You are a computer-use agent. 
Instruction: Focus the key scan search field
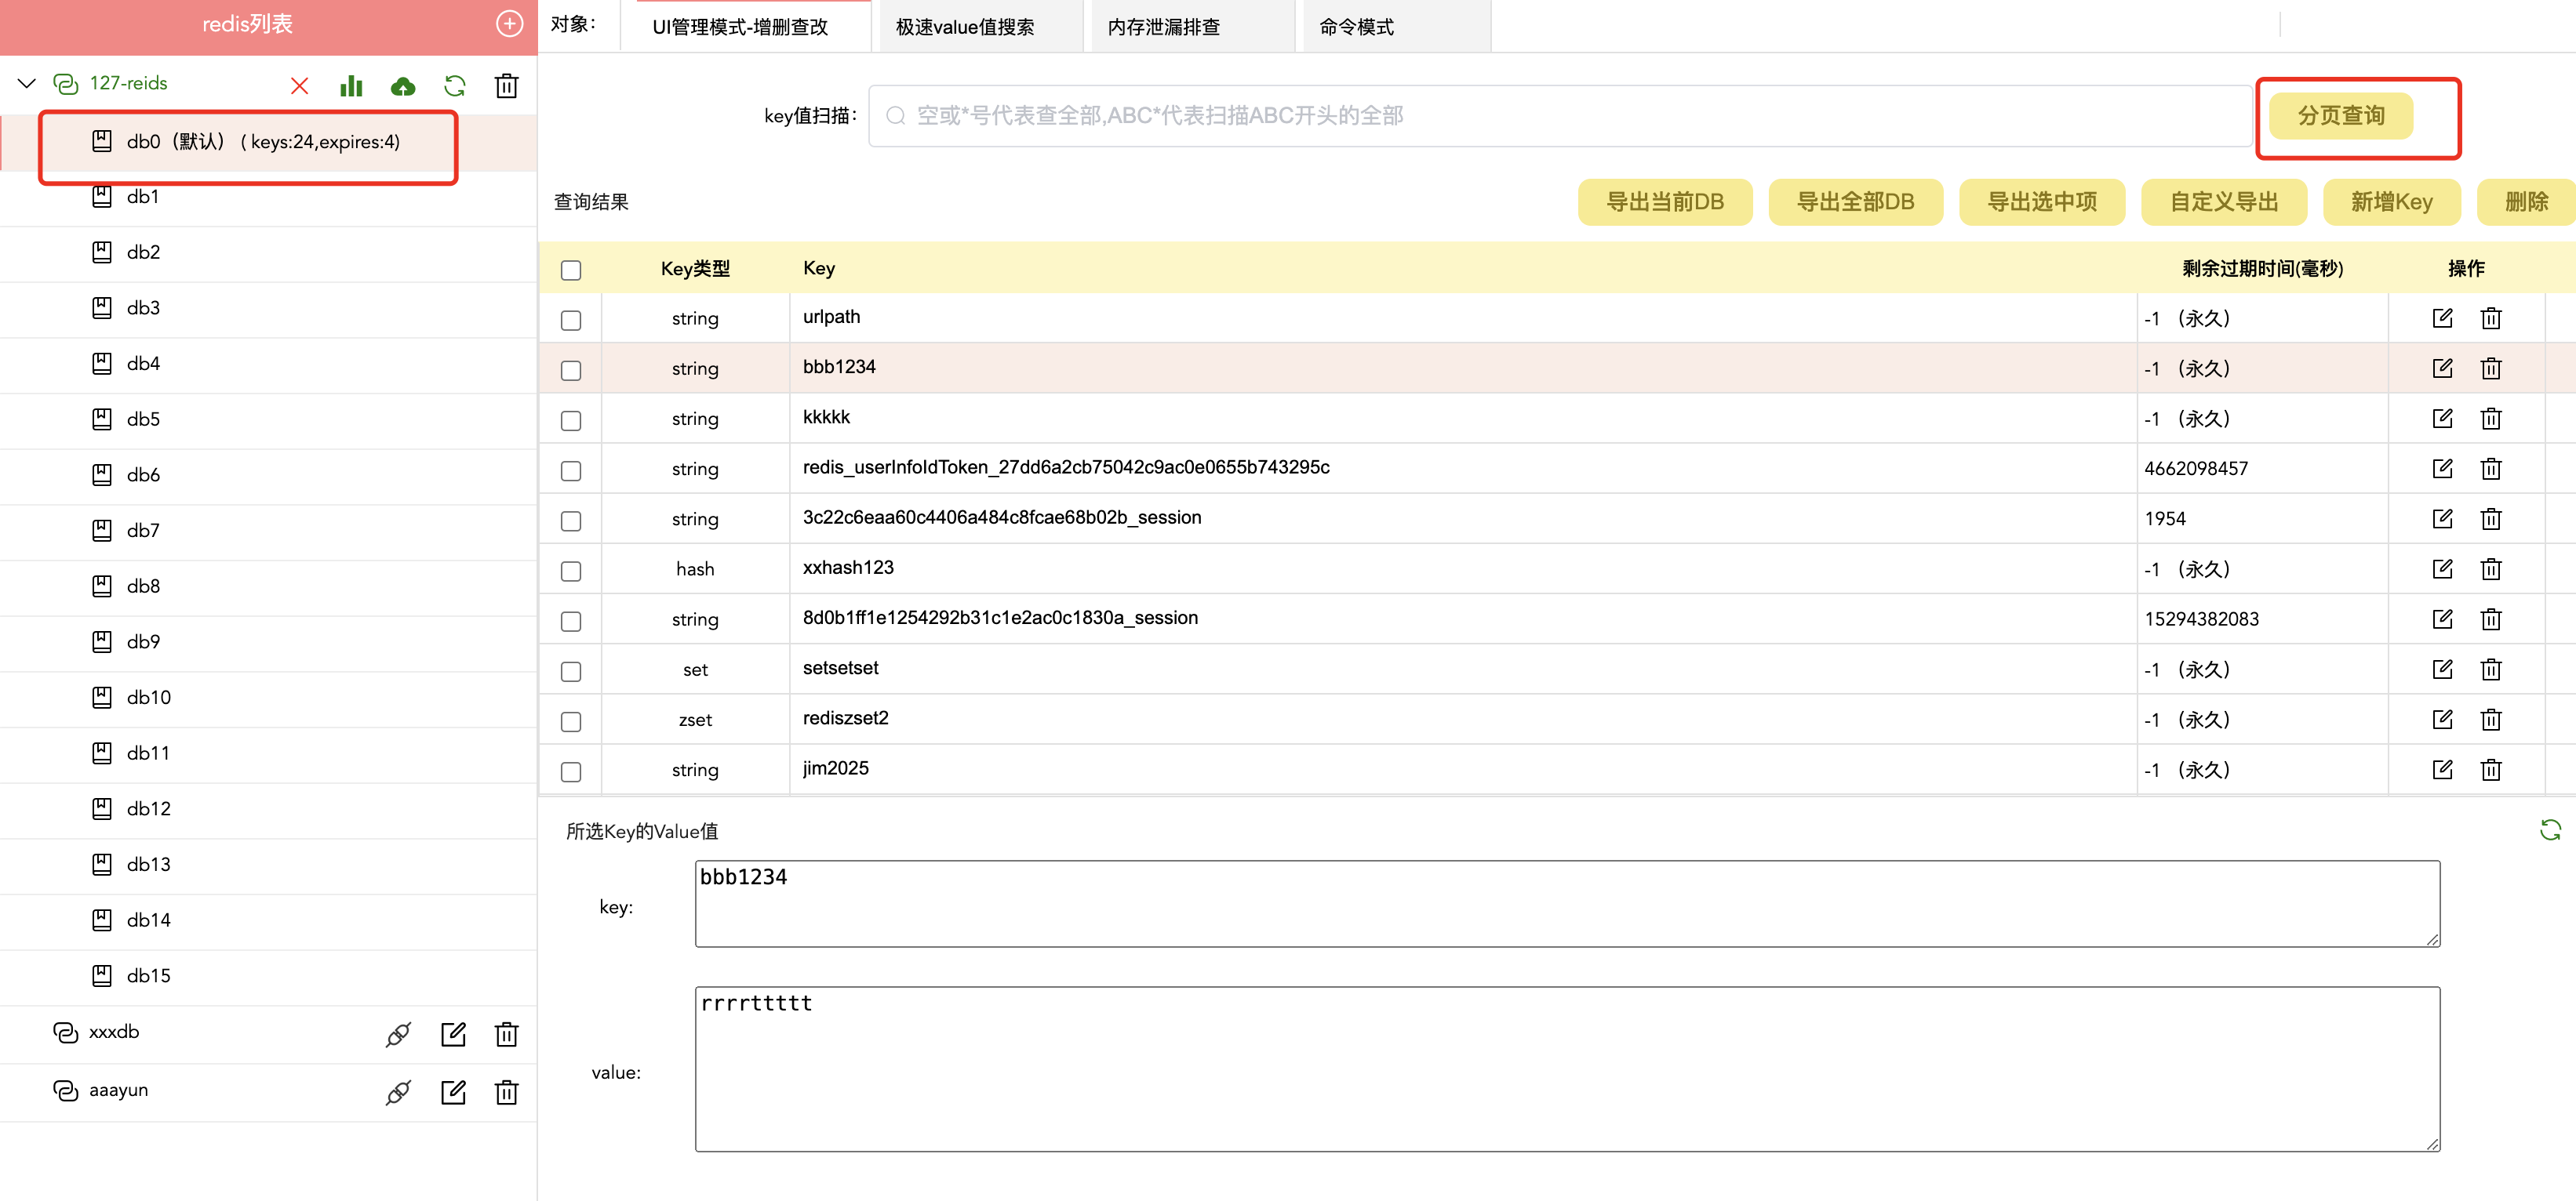[x=1560, y=116]
